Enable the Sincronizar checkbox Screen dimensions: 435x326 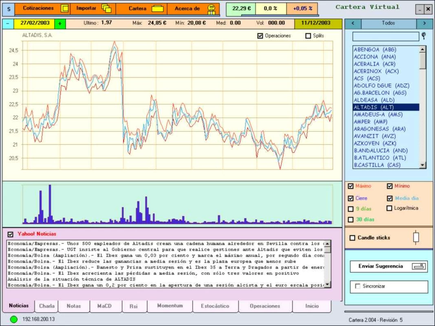358,286
